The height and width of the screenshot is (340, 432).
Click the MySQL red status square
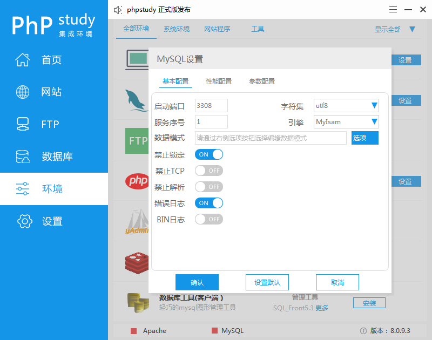[x=214, y=331]
